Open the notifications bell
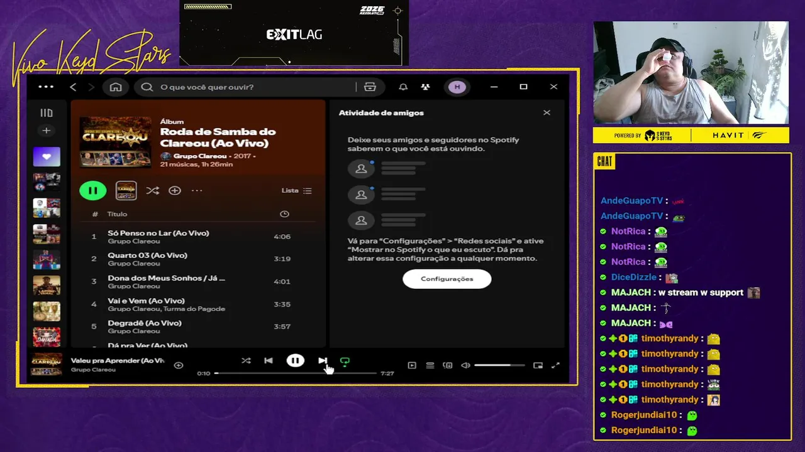Viewport: 805px width, 452px height. [403, 87]
